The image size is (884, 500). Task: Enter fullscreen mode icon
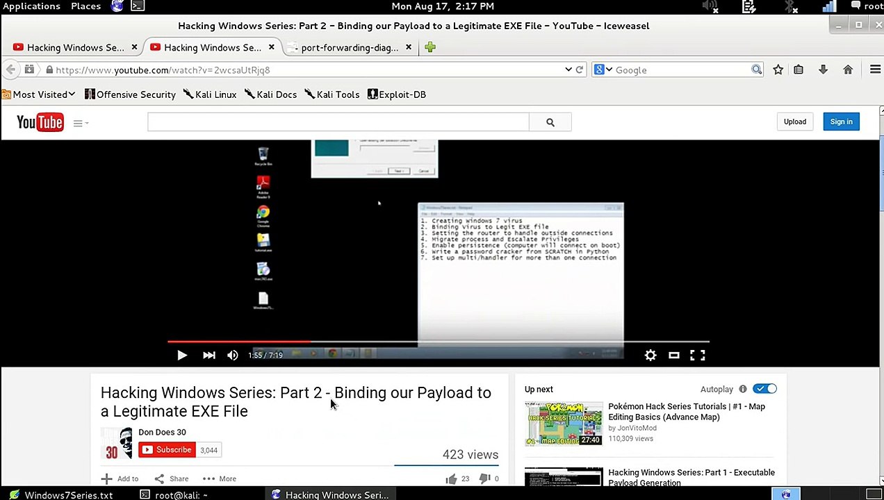[x=698, y=355]
